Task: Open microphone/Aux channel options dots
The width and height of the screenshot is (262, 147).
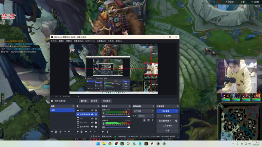Action: click(103, 113)
